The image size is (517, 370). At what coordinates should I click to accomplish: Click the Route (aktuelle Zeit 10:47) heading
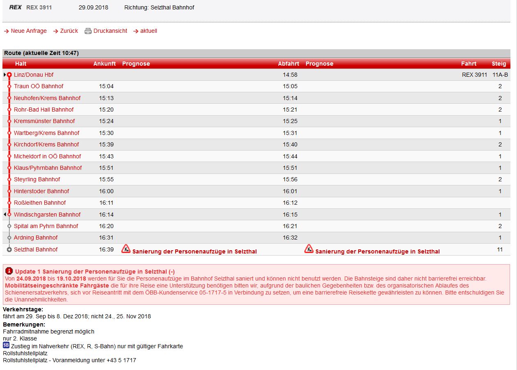41,53
